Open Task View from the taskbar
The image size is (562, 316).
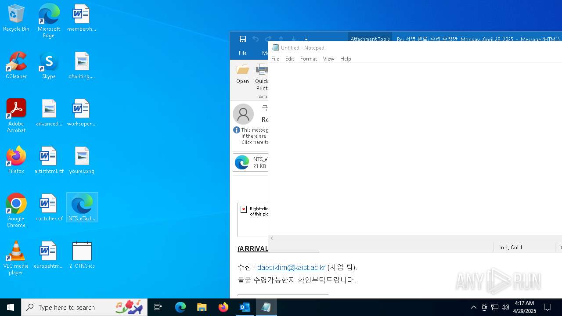pos(158,307)
